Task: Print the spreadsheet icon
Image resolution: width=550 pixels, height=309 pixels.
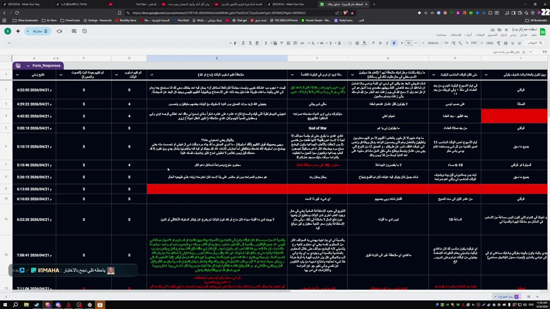Action: [x=506, y=43]
